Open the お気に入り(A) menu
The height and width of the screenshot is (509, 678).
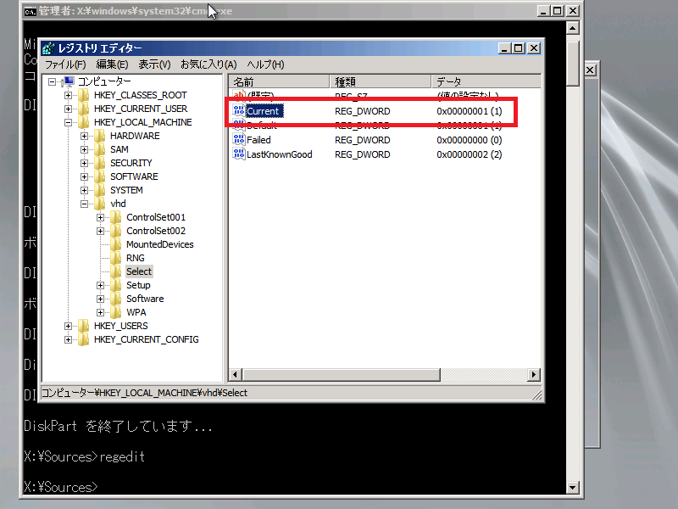click(208, 64)
